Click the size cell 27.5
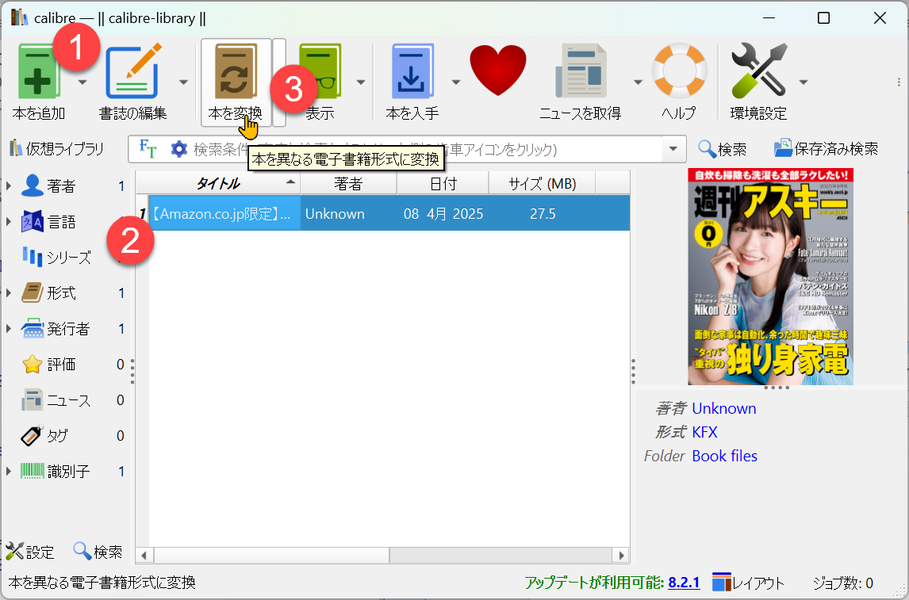Viewport: 909px width, 600px height. click(543, 214)
